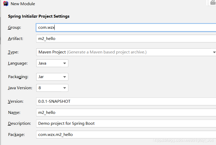Click the Spring Initializr Project Settings heading
This screenshot has height=145, width=216.
pyautogui.click(x=39, y=16)
